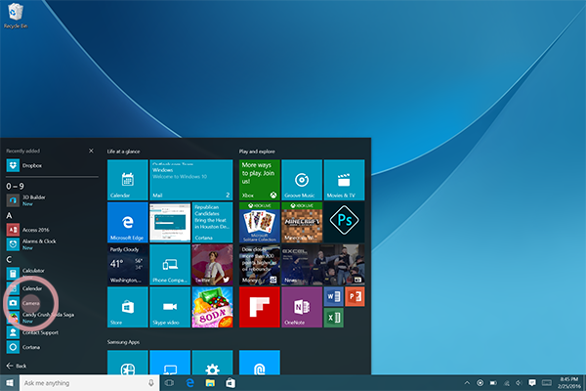Viewport: 586px width, 391px height.
Task: Open Calendar in the app list
Action: (x=53, y=288)
